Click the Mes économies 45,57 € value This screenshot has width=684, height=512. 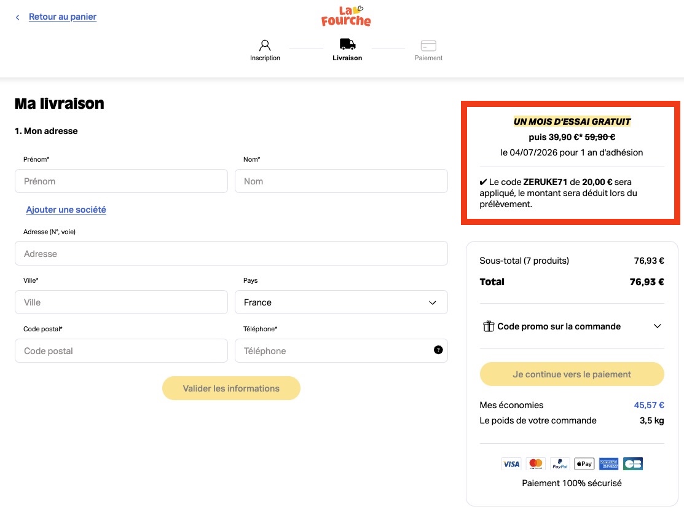click(x=649, y=405)
